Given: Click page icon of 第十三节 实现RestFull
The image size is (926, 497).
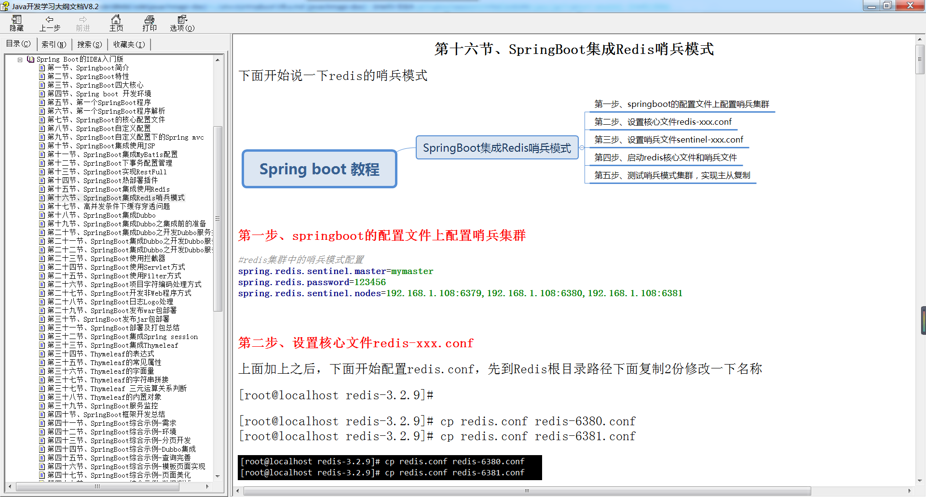Looking at the screenshot, I should pos(42,172).
